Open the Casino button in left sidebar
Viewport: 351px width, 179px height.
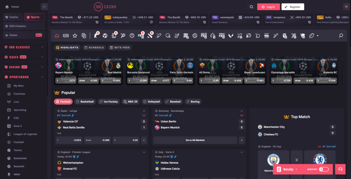click(13, 17)
